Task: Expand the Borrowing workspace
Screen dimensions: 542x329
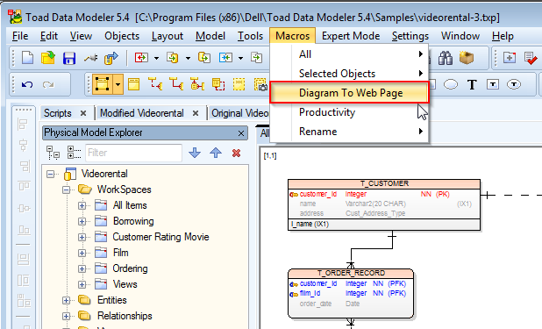Action: coord(82,221)
